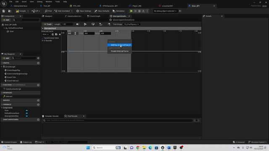Open play options three-dot menu
269x151 pixels.
tap(147, 11)
